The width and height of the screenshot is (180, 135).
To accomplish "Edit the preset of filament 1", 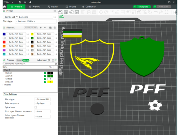I will click(28, 34).
